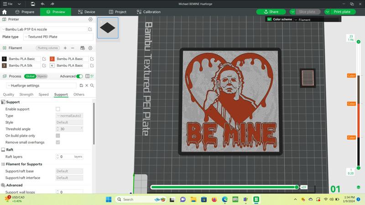Click the undo arrow icon
The image size is (365, 205).
(x=42, y=4)
